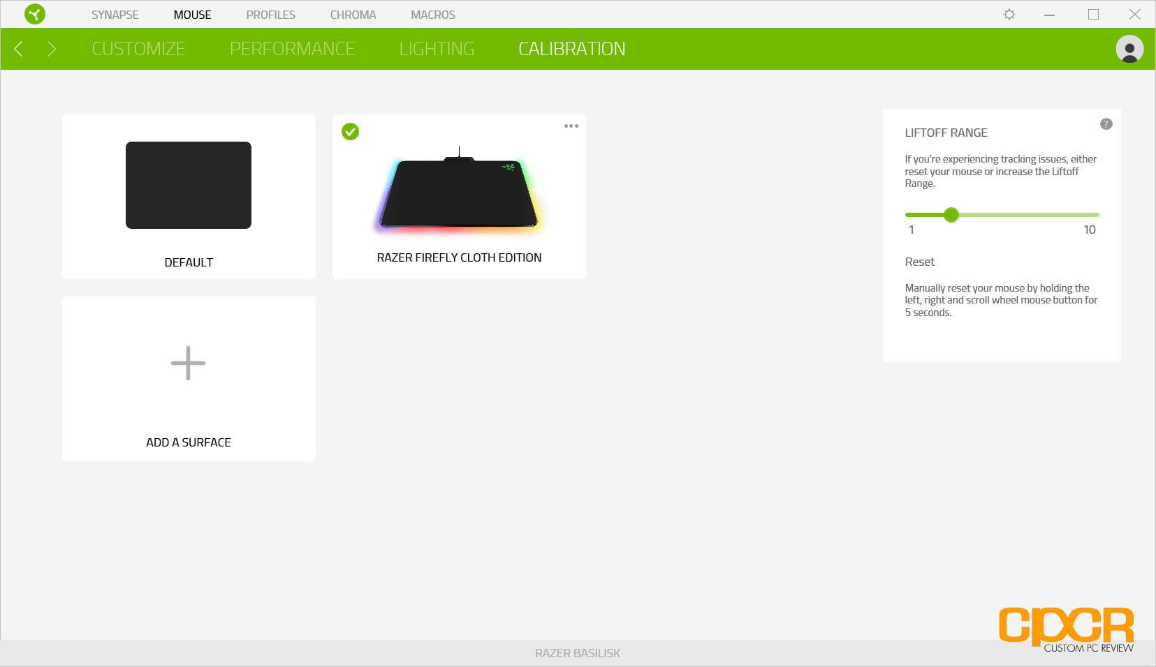Click the Liftoff Range slider handle
The width and height of the screenshot is (1156, 667).
tap(951, 215)
